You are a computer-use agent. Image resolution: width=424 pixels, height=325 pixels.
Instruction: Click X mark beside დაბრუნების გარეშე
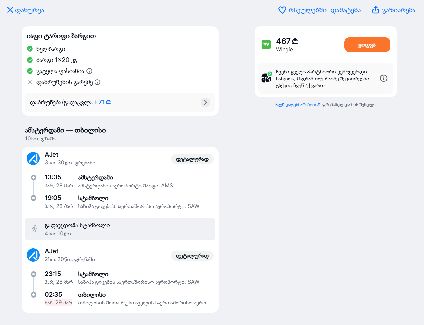[30, 82]
